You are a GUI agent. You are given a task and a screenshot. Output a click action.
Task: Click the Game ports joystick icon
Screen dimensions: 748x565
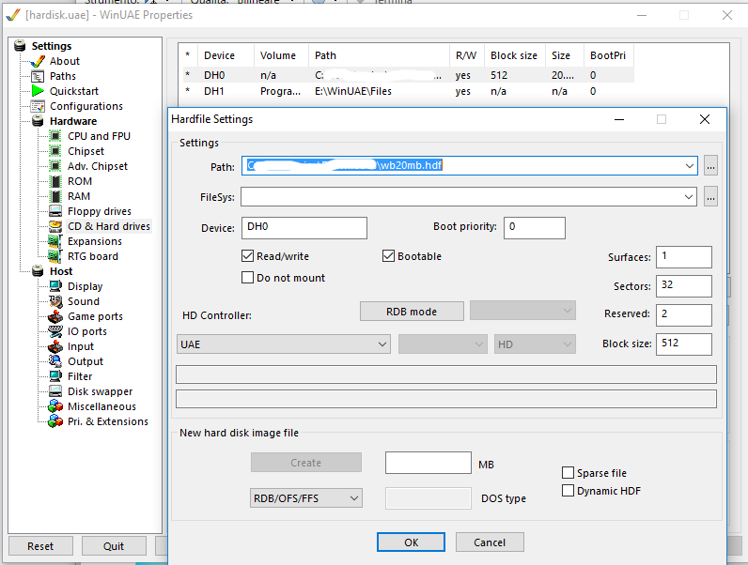(55, 316)
